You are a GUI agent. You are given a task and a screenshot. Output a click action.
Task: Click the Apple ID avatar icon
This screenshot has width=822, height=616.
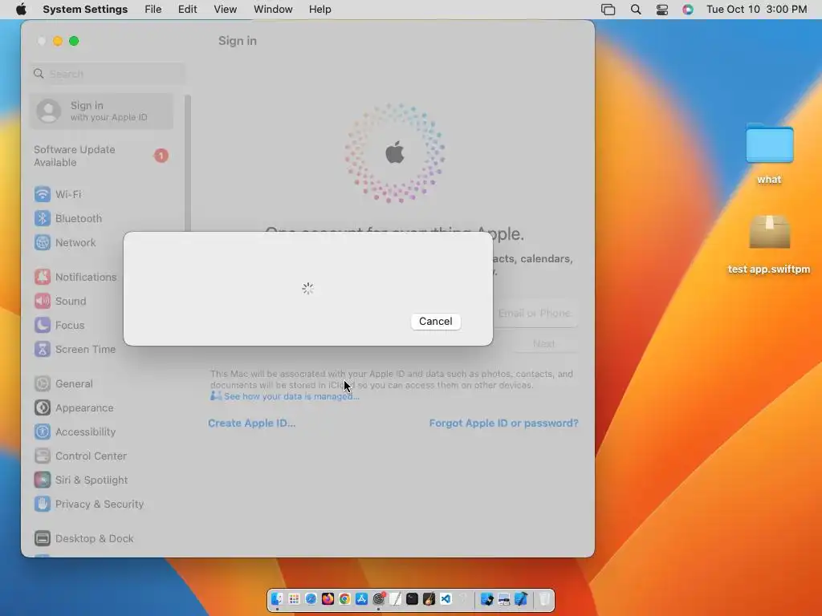[49, 111]
